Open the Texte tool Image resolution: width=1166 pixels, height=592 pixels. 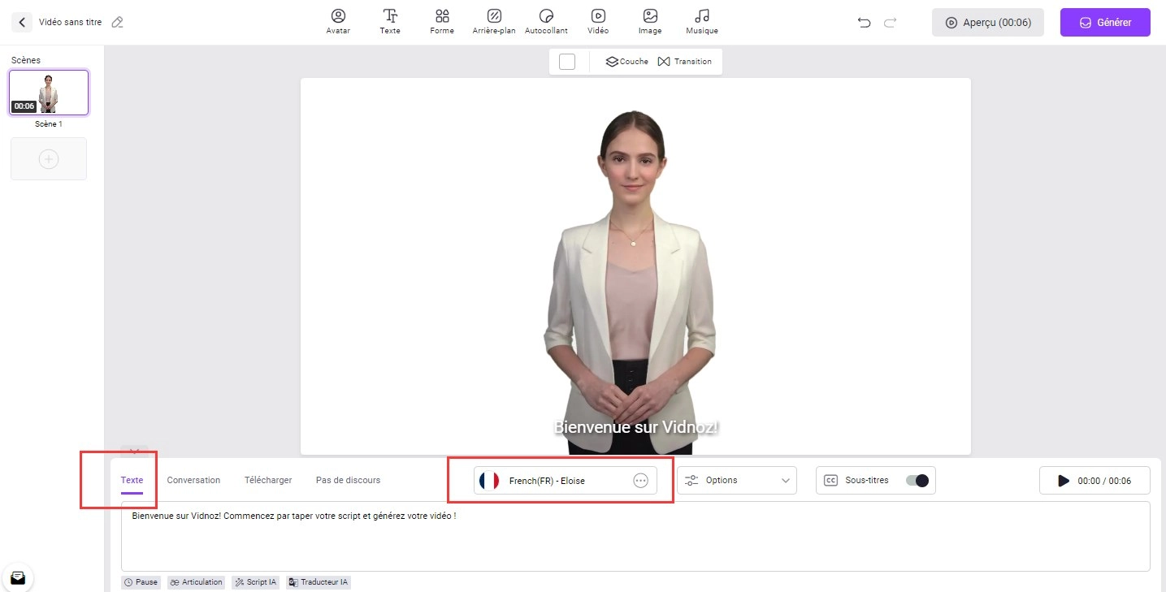tap(390, 22)
